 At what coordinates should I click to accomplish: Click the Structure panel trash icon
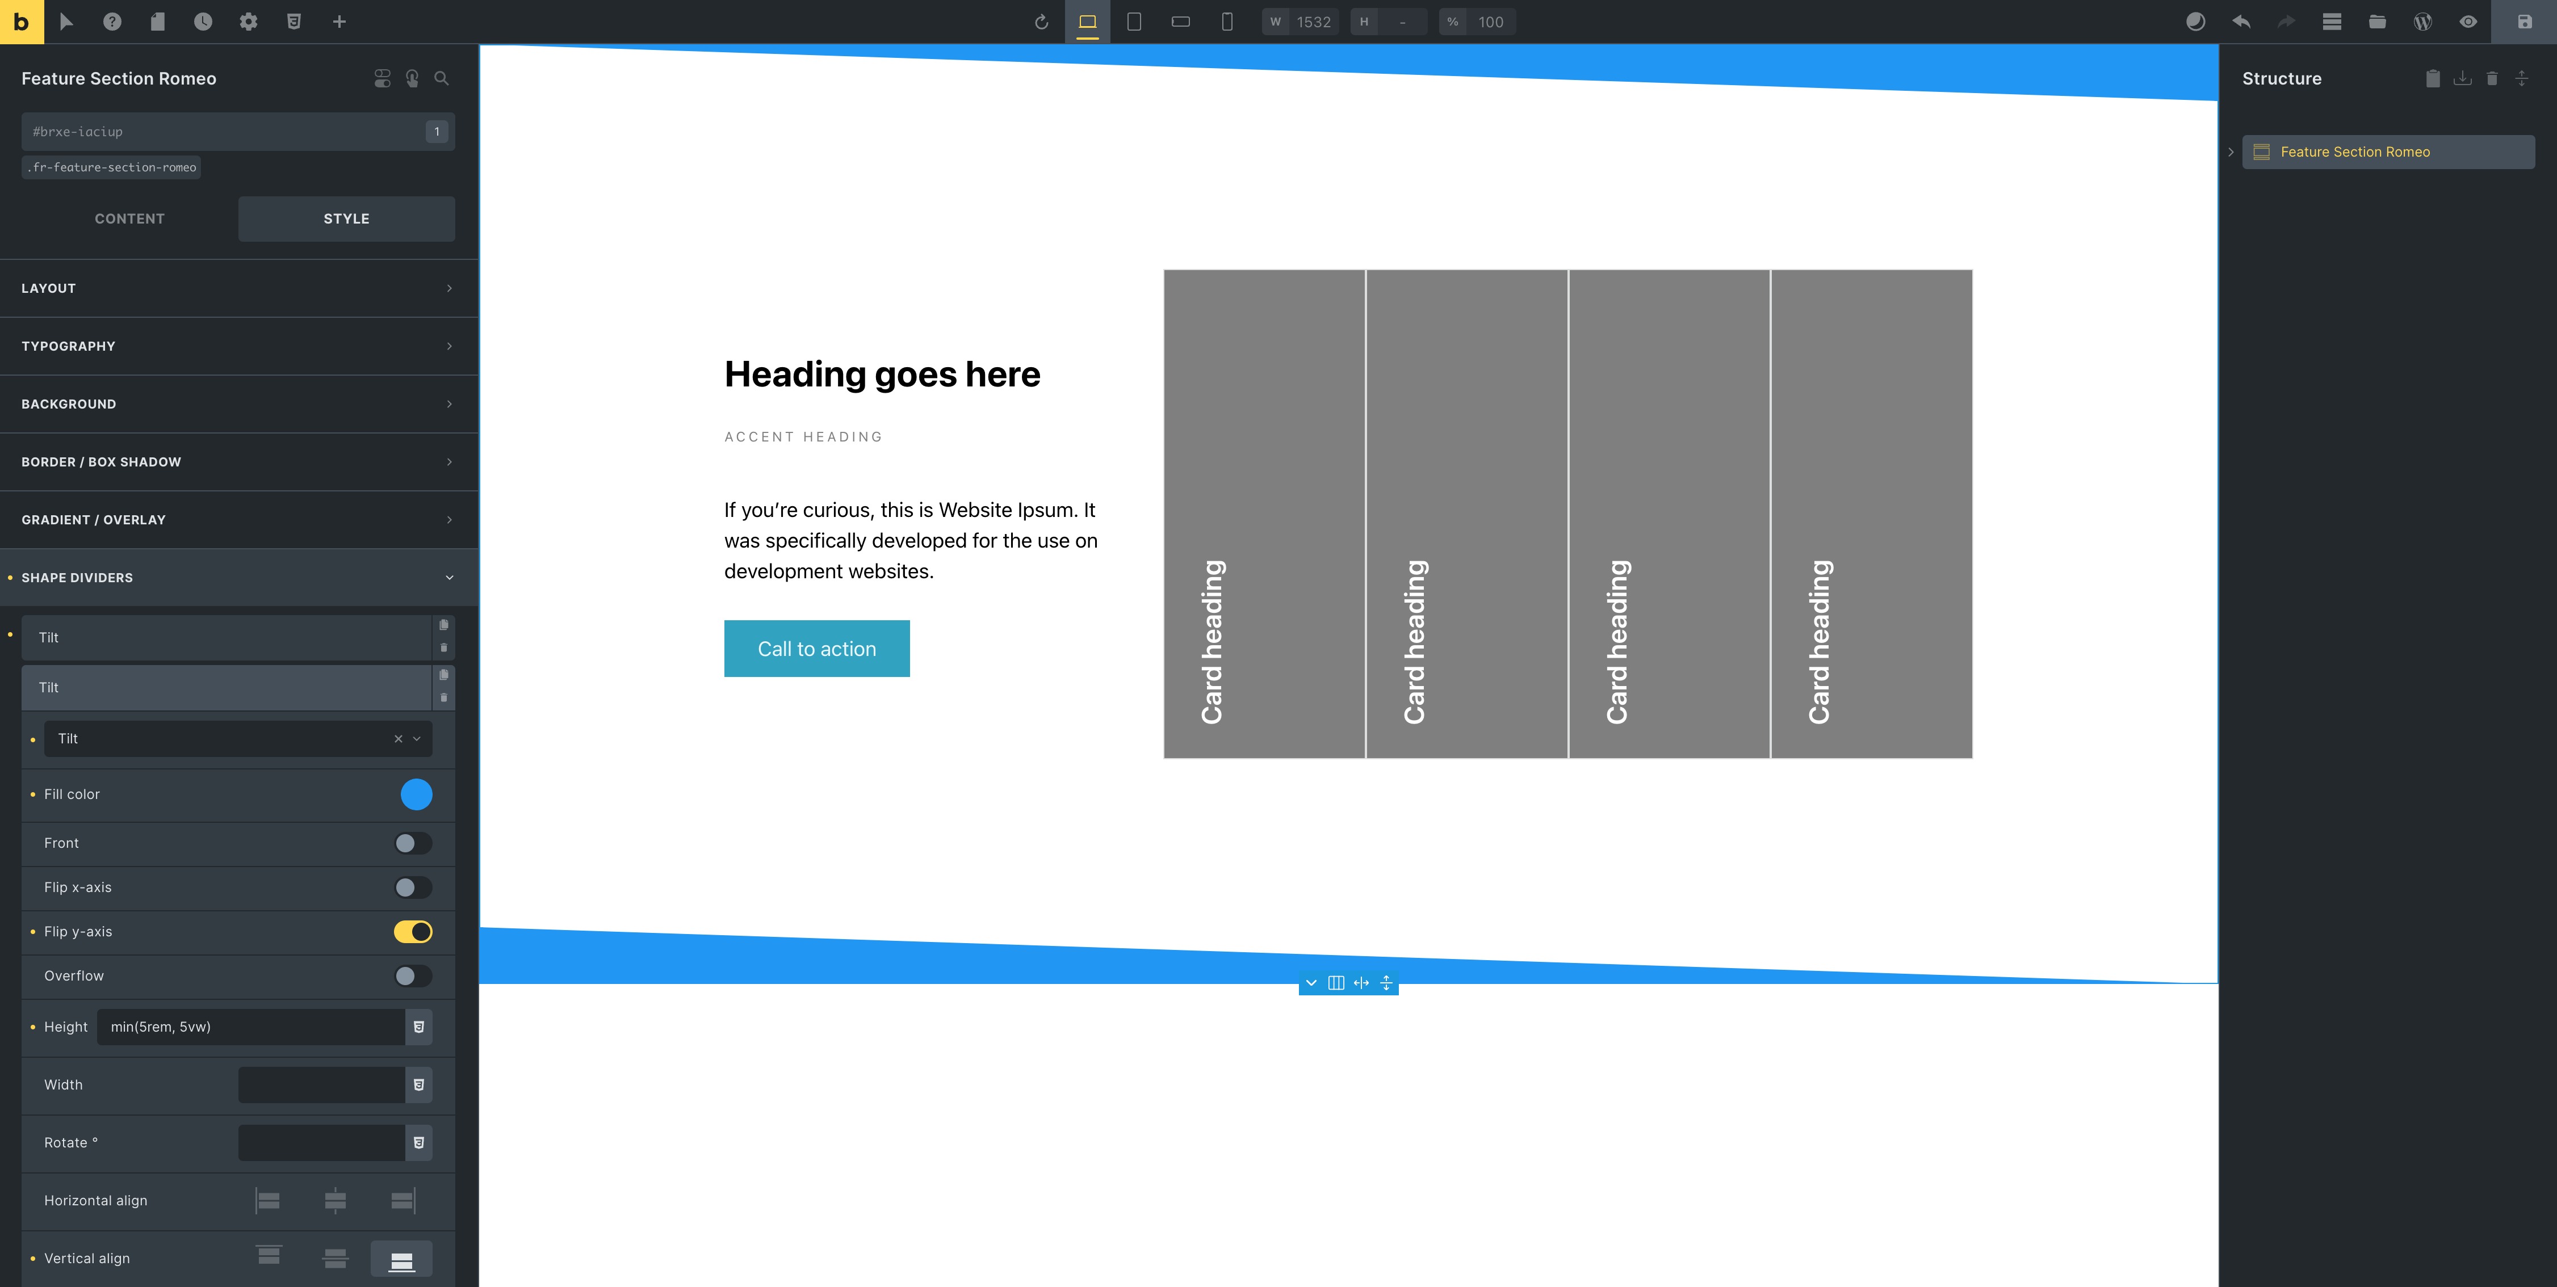click(x=2492, y=78)
